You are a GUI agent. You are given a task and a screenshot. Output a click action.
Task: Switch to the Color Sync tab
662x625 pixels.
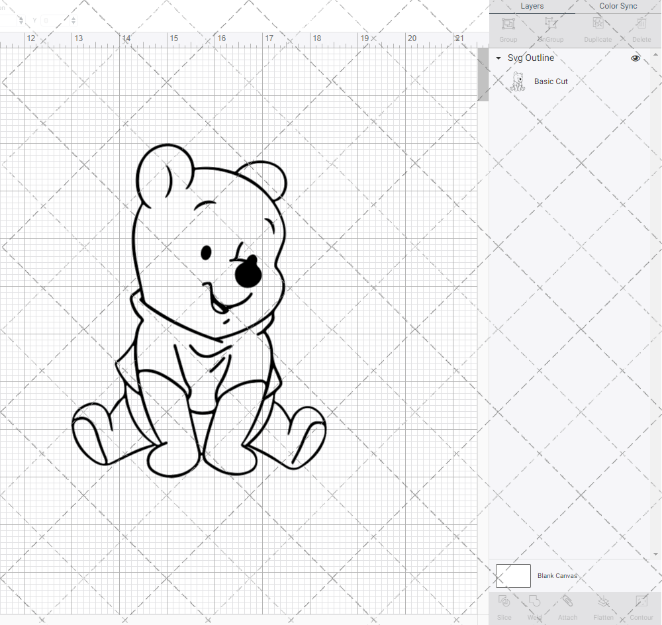[618, 6]
